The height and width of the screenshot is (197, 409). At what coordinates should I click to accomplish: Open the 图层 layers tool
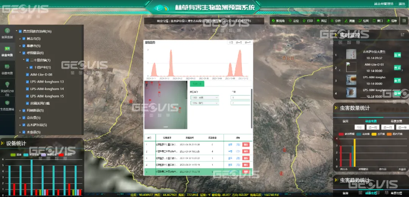click(x=322, y=21)
